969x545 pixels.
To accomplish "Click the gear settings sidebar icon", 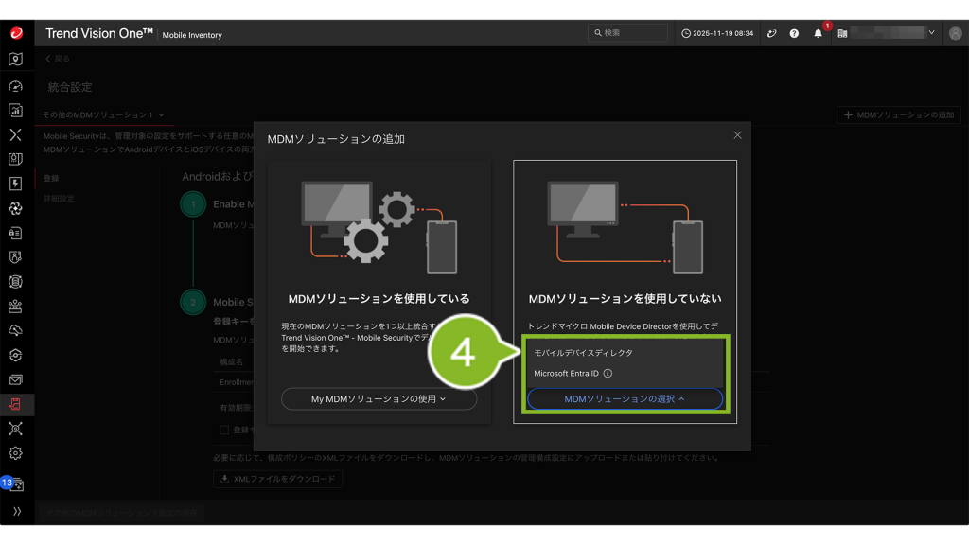I will 15,453.
